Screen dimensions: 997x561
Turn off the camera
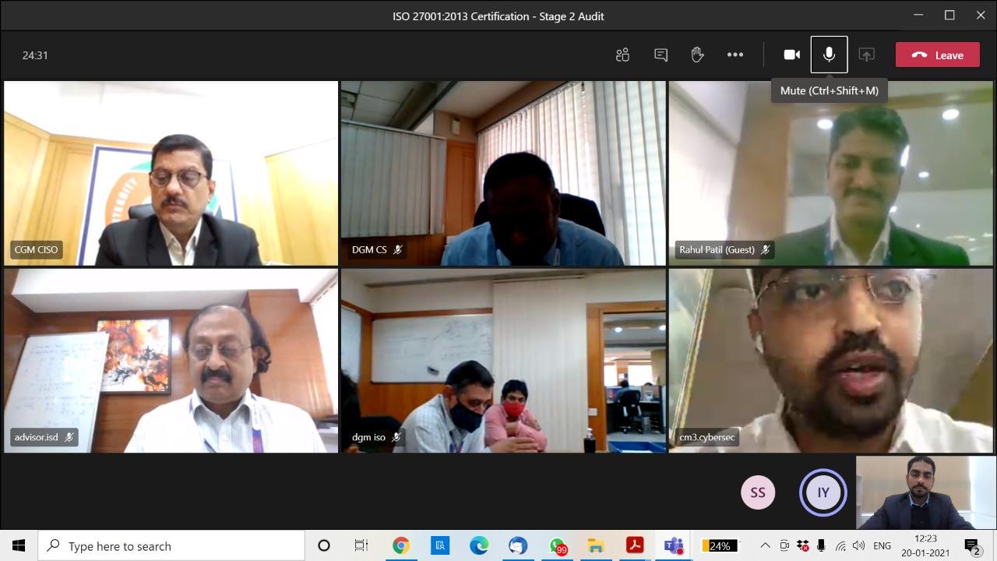(791, 55)
